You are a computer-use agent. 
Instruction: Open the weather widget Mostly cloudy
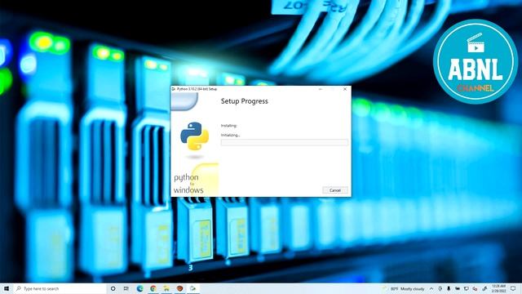[x=405, y=288]
